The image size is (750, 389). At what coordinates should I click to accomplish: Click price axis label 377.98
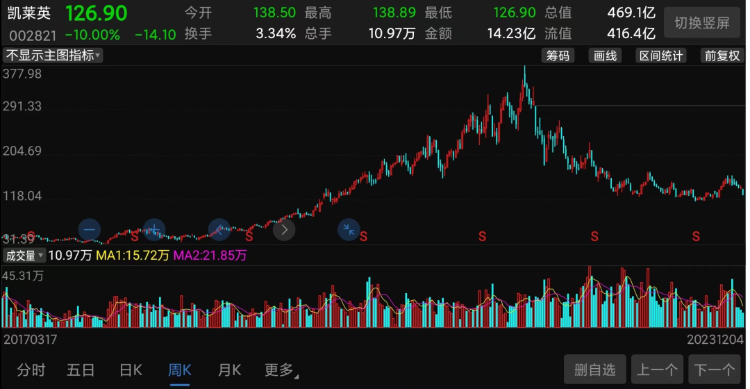click(22, 74)
